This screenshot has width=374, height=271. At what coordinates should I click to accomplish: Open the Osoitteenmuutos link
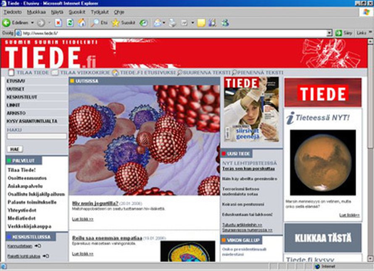tap(27, 178)
